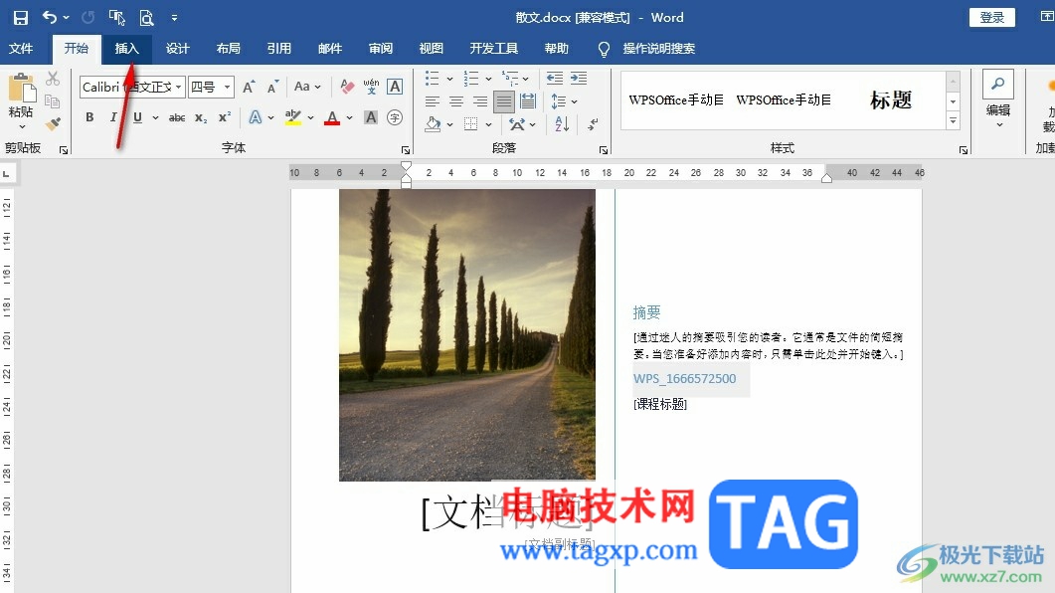
Task: Open the 视图 ribbon tab
Action: coord(432,49)
